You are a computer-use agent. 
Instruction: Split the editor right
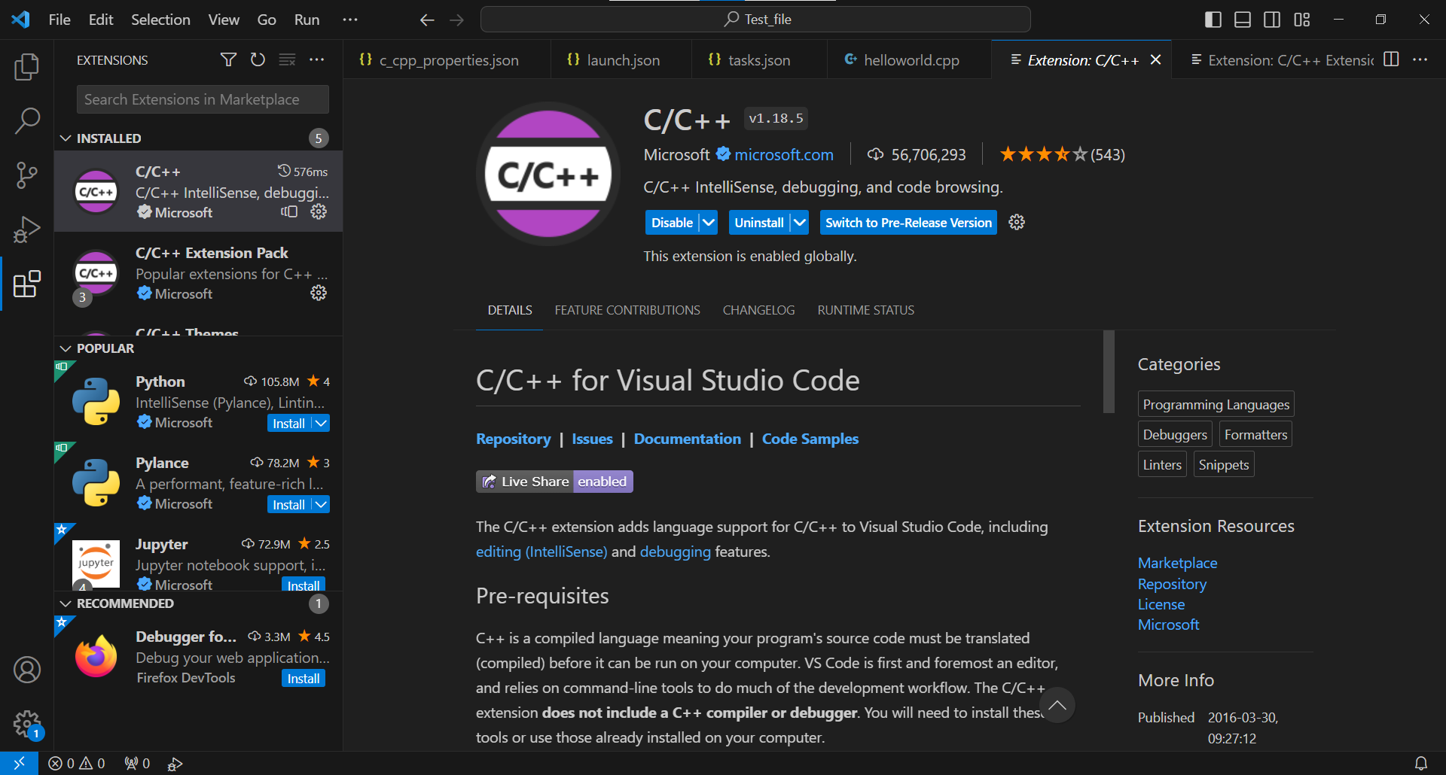pos(1391,59)
